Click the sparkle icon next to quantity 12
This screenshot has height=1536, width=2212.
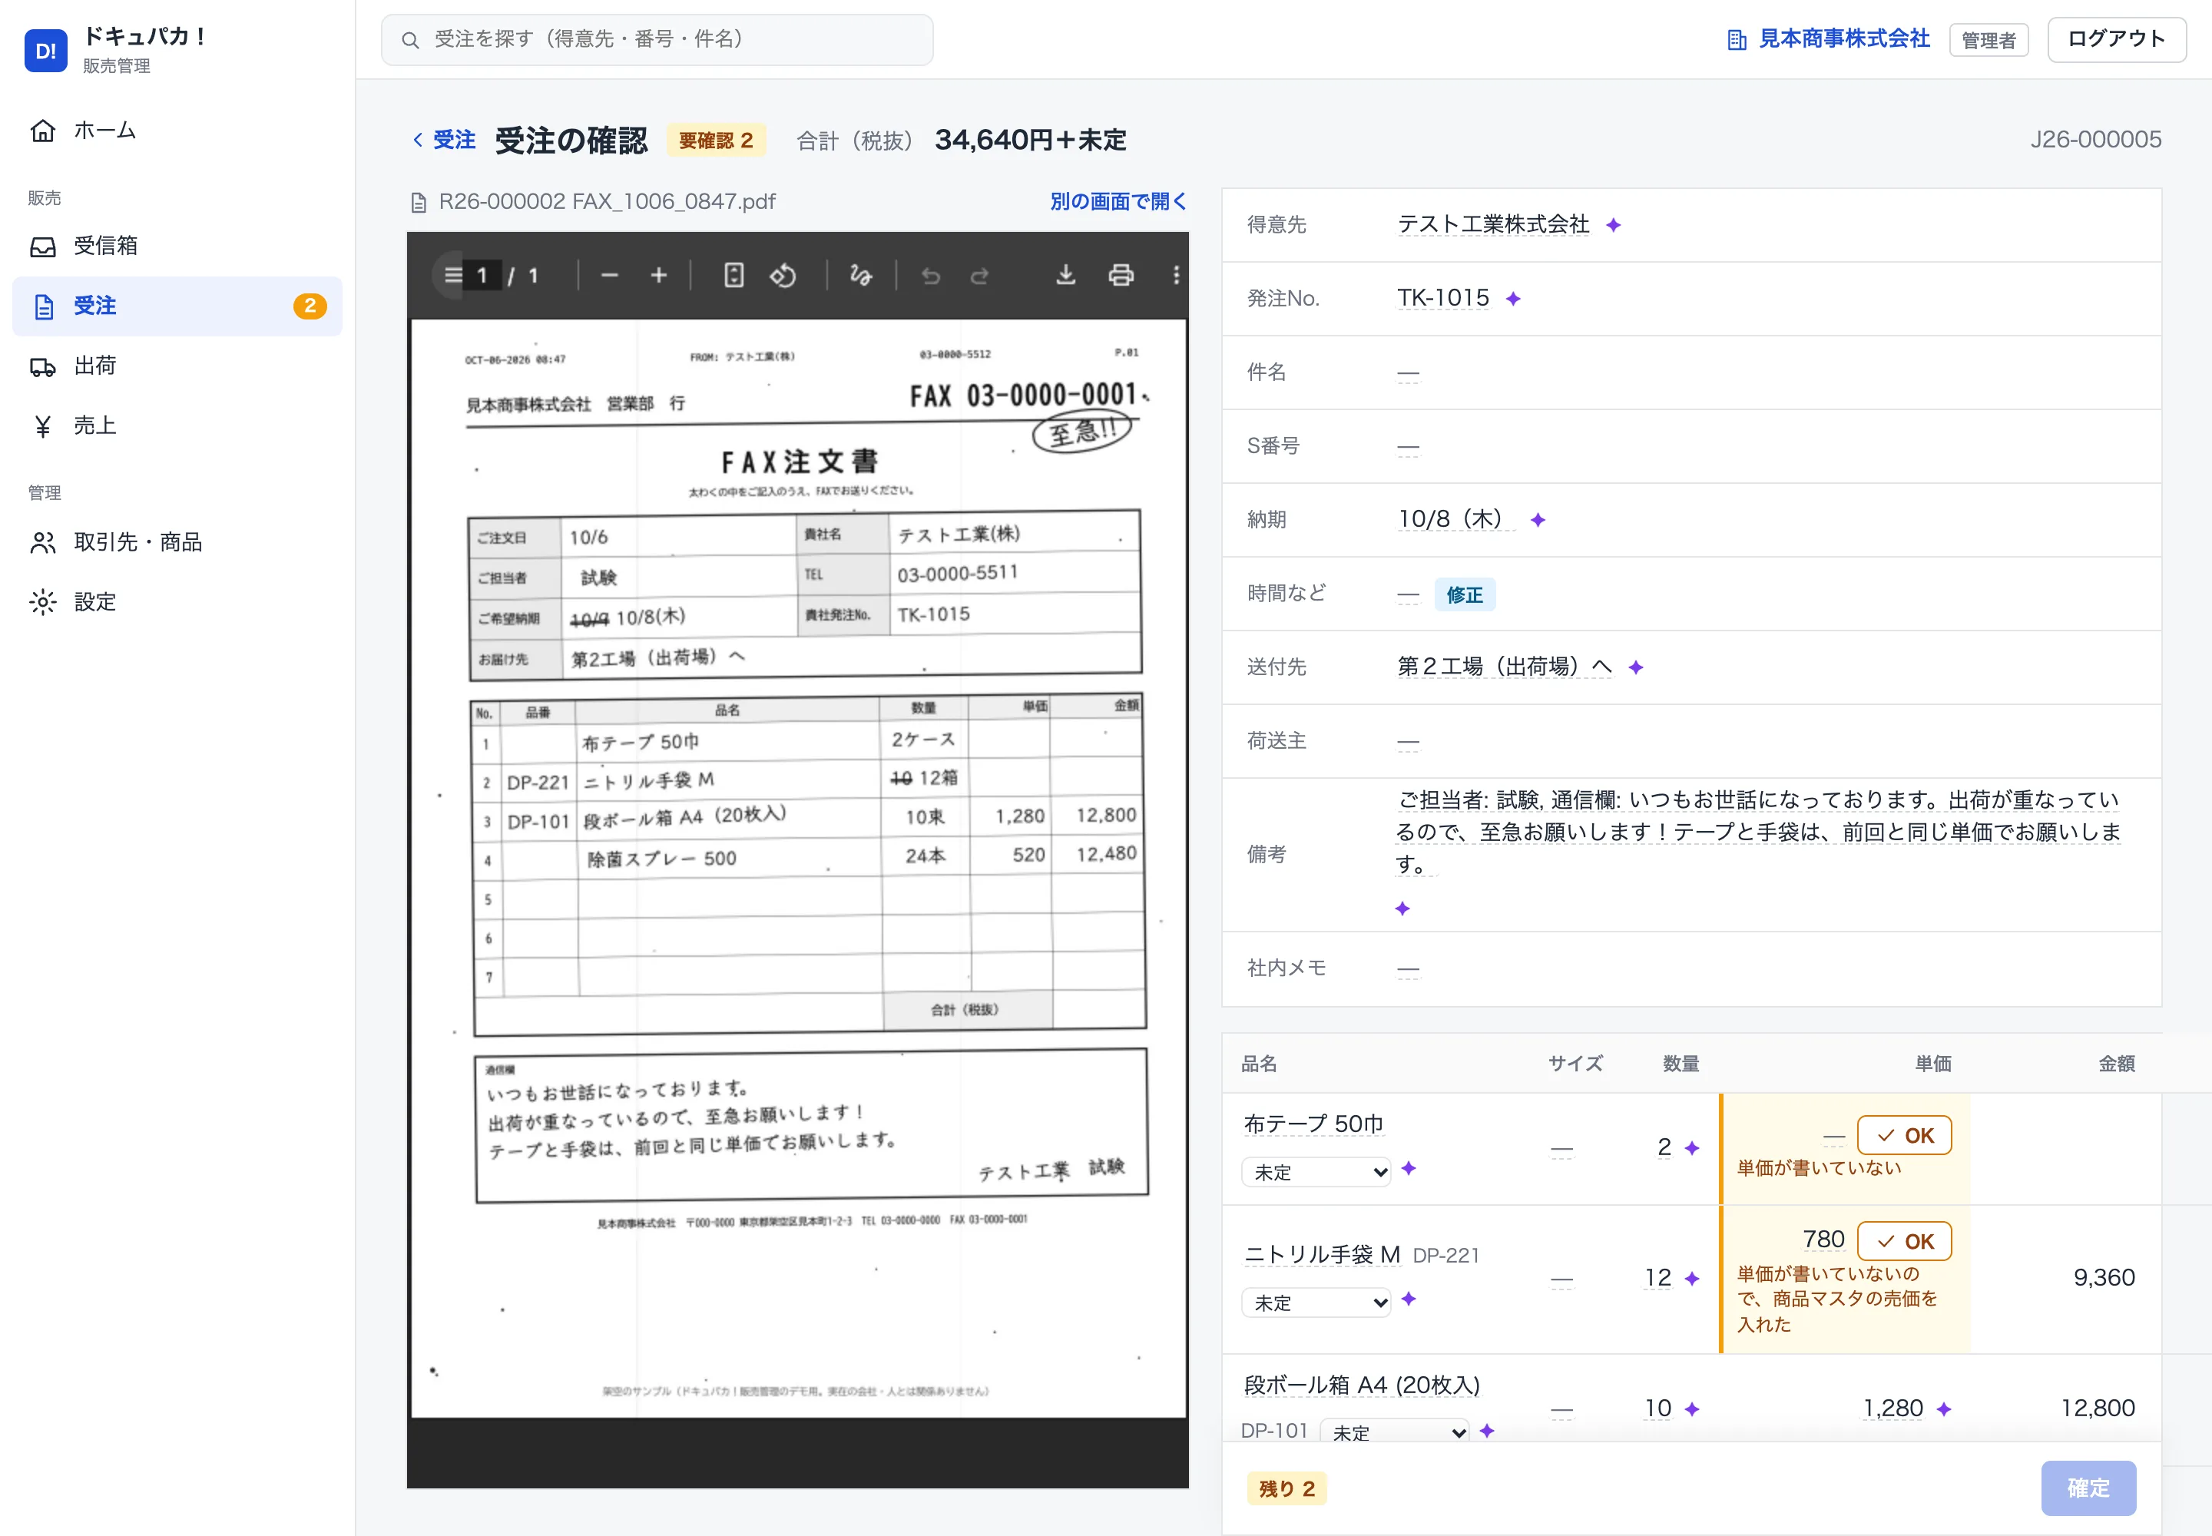pyautogui.click(x=1692, y=1278)
